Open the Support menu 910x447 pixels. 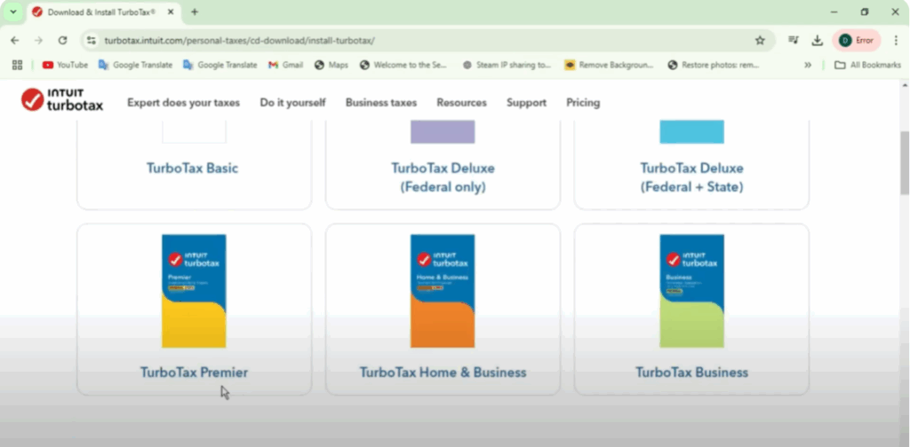(x=526, y=103)
